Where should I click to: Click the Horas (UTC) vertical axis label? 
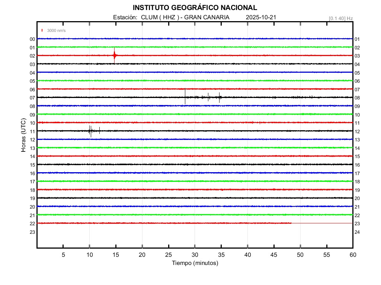[x=23, y=135]
